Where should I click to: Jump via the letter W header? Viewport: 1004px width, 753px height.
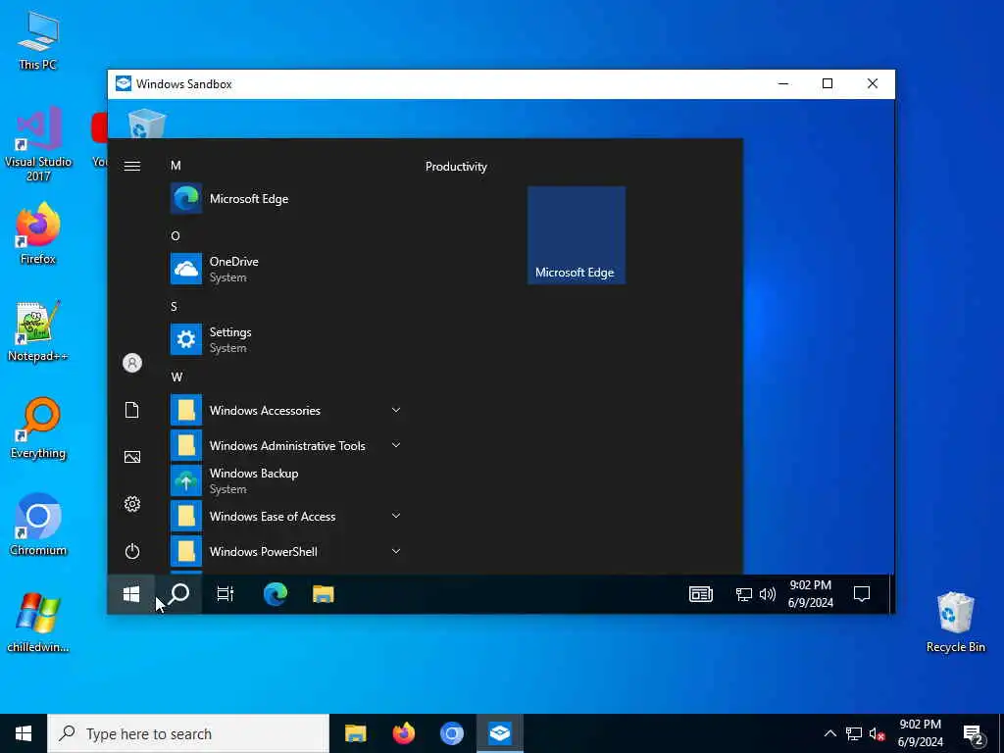click(176, 377)
